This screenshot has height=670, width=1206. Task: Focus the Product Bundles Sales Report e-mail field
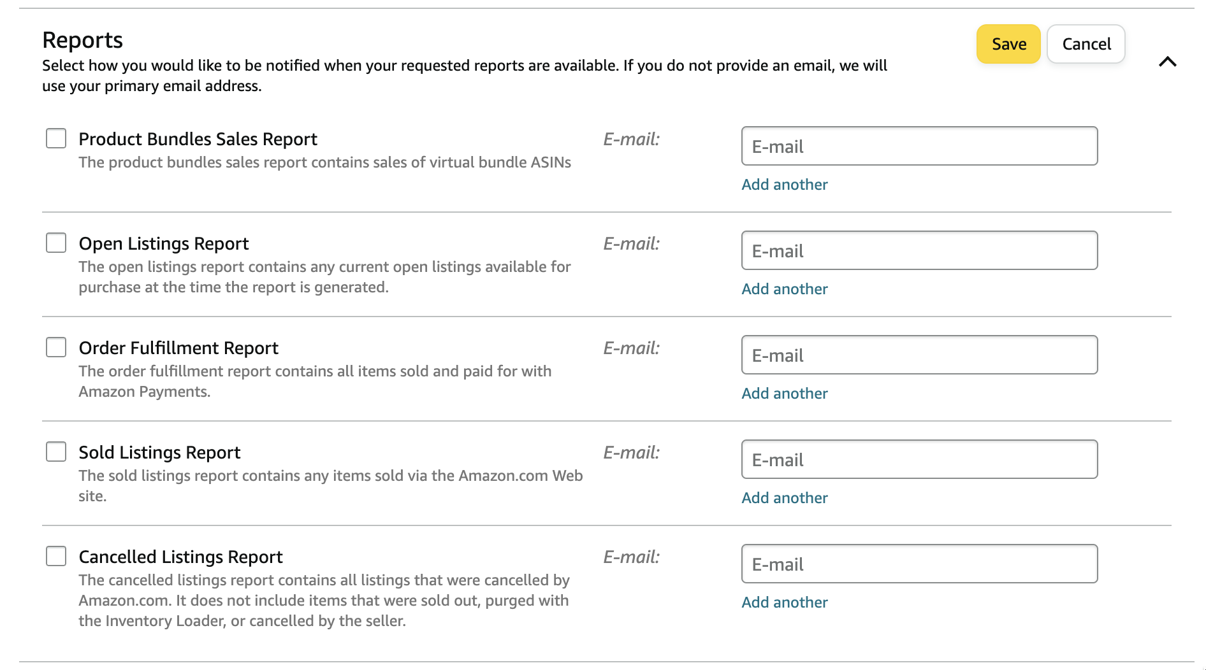coord(919,146)
